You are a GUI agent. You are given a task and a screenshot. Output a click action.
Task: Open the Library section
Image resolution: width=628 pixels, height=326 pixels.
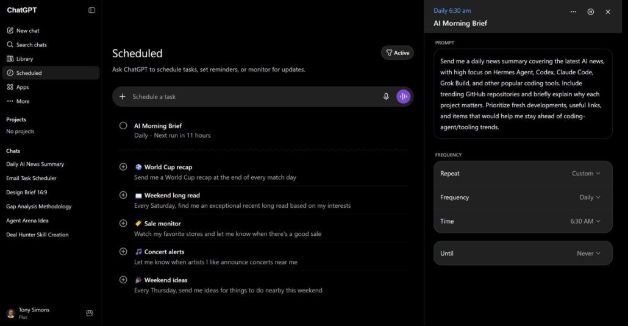(51, 59)
